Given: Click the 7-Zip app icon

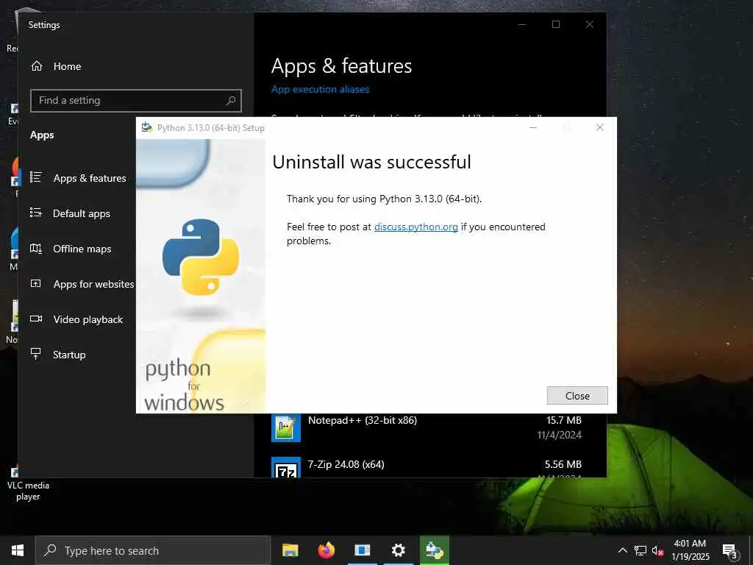Looking at the screenshot, I should click(286, 467).
